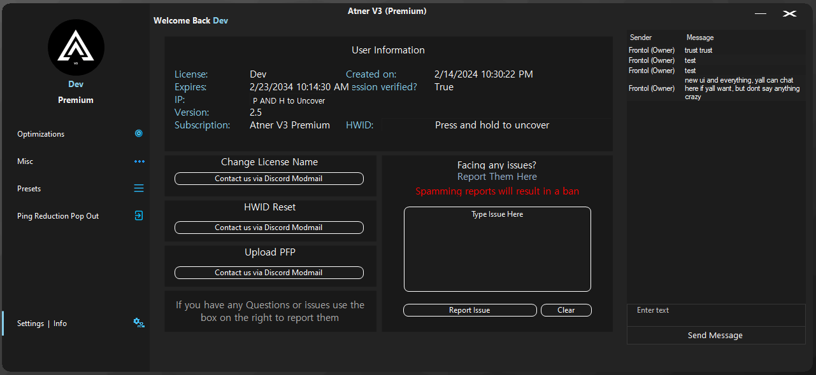Open the Misc menu section
The height and width of the screenshot is (375, 816).
pos(25,161)
